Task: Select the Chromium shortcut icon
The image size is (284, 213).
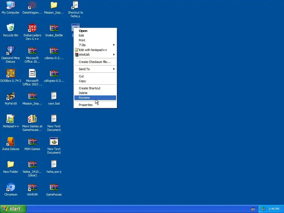Action: [11, 187]
